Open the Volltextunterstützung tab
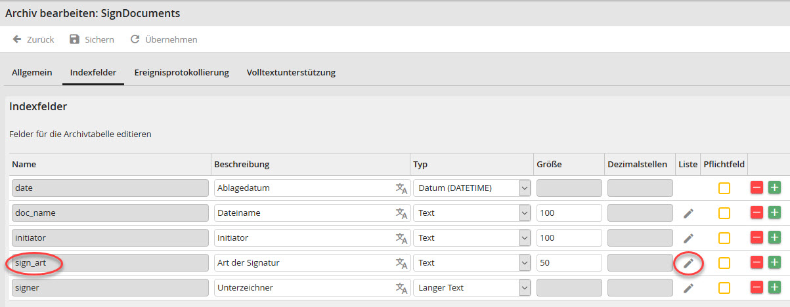This screenshot has width=790, height=307. (291, 72)
